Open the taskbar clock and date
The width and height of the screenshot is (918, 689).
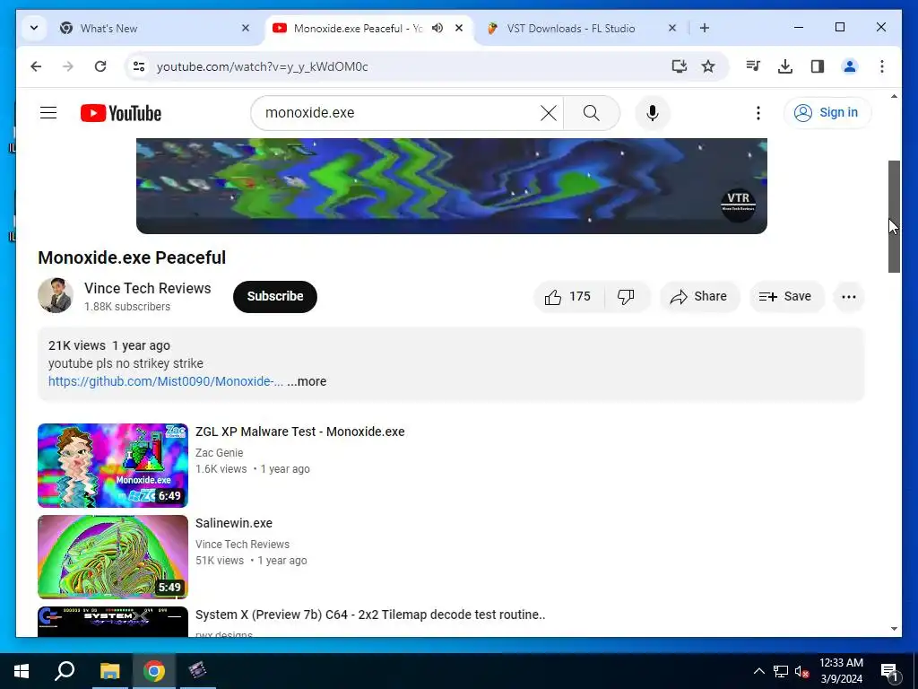tap(841, 671)
